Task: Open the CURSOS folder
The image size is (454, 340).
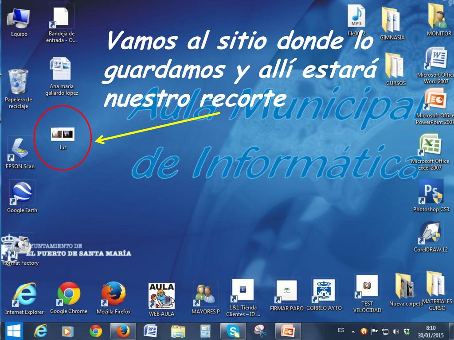Action: 396,70
